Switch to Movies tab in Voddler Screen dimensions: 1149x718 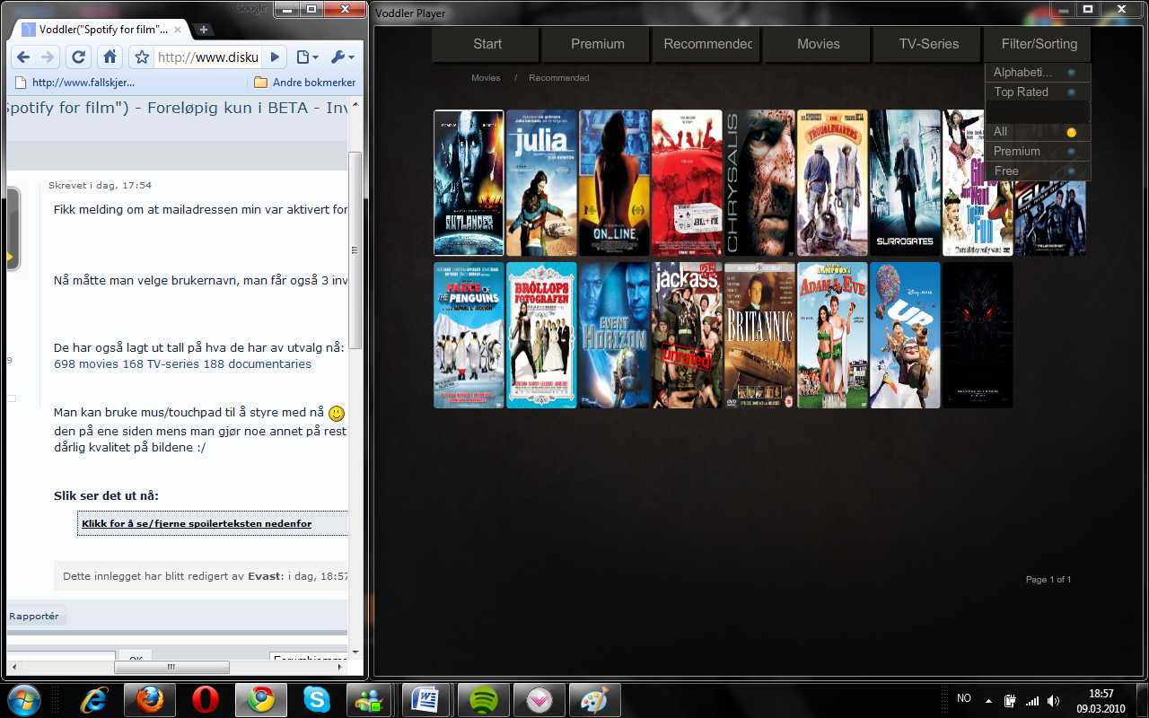[x=819, y=44]
